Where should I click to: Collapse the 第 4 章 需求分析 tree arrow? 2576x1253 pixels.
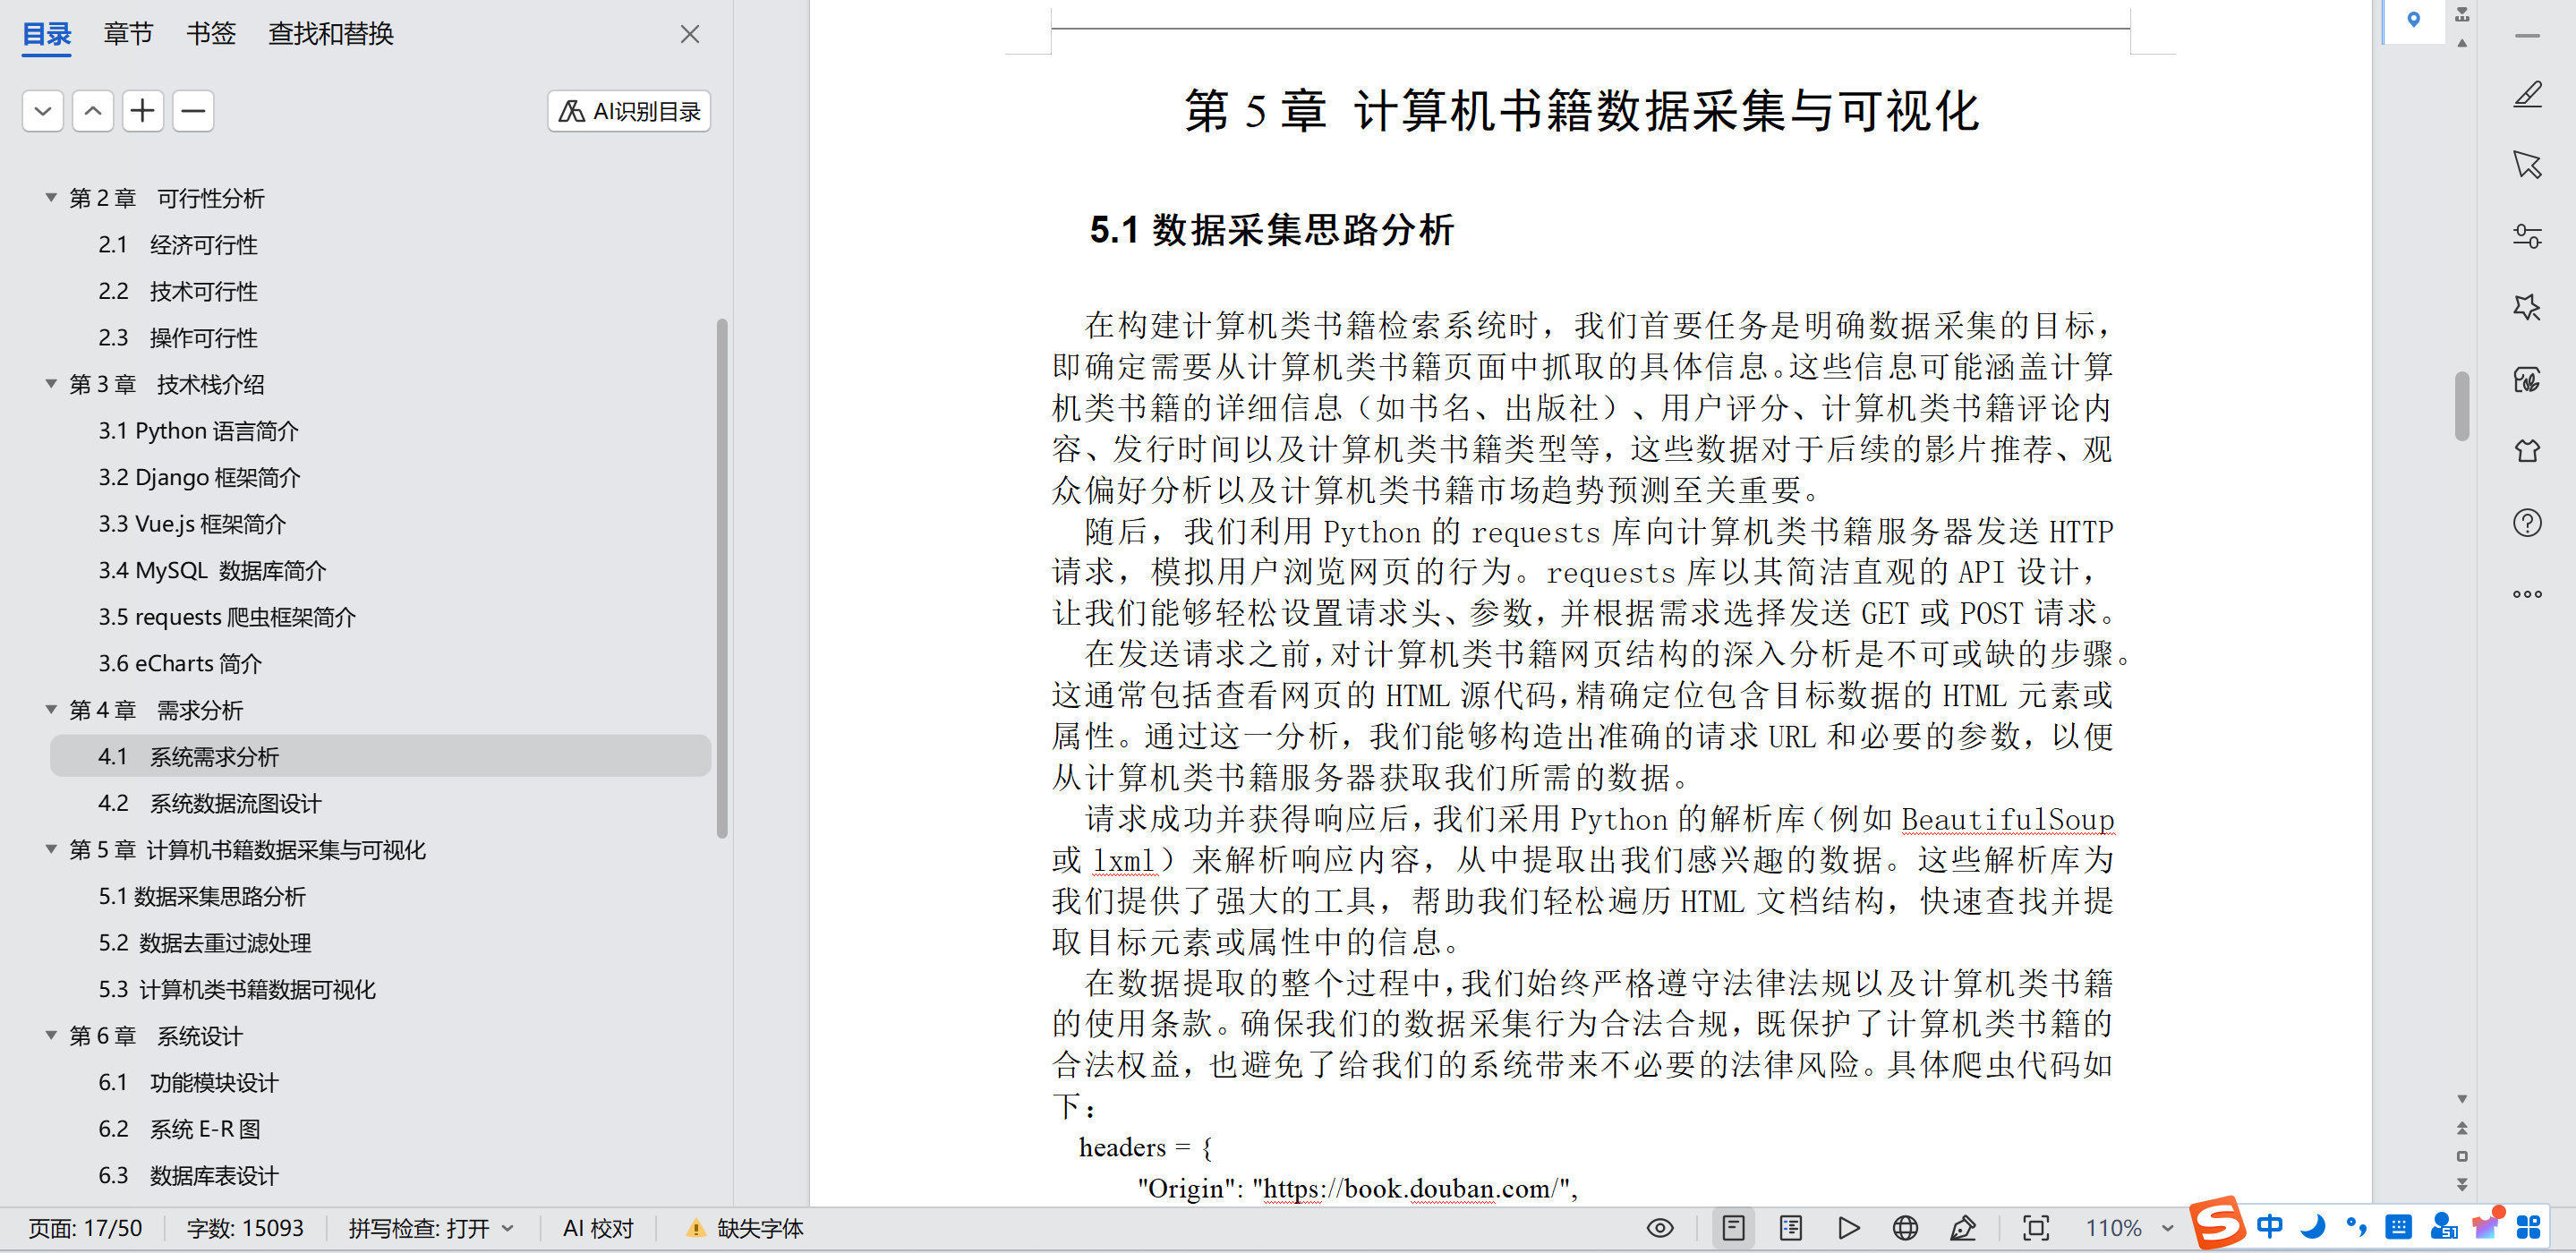click(x=51, y=709)
